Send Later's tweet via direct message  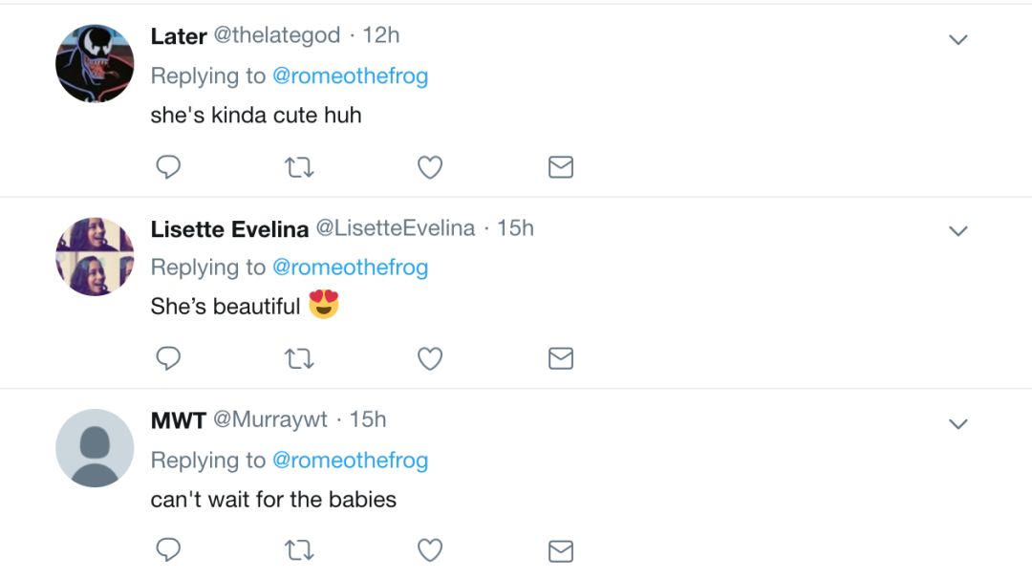(x=561, y=167)
